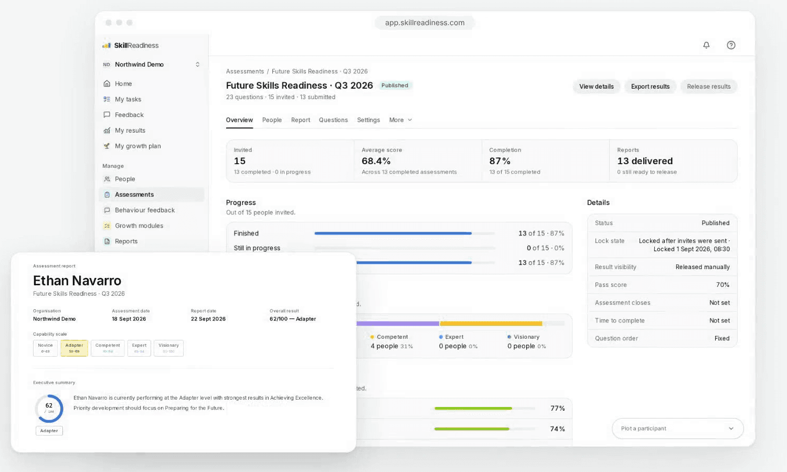Click the Finished progress bar
Image resolution: width=787 pixels, height=472 pixels.
405,233
